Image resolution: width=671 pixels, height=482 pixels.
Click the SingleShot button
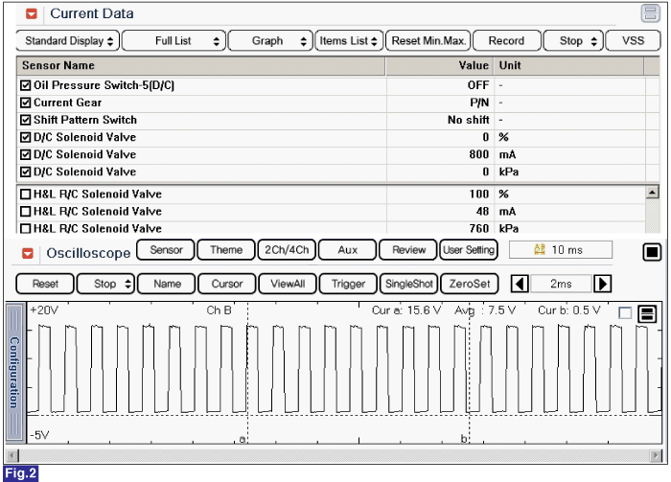click(408, 284)
